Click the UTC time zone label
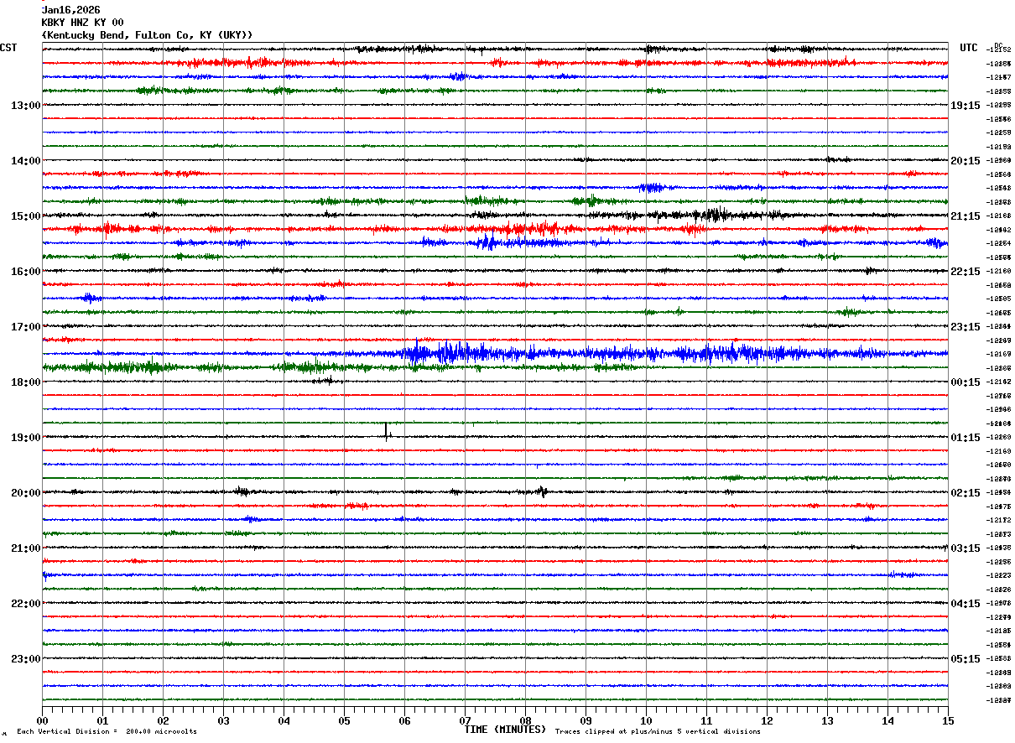The width and height of the screenshot is (1015, 743). [x=969, y=48]
